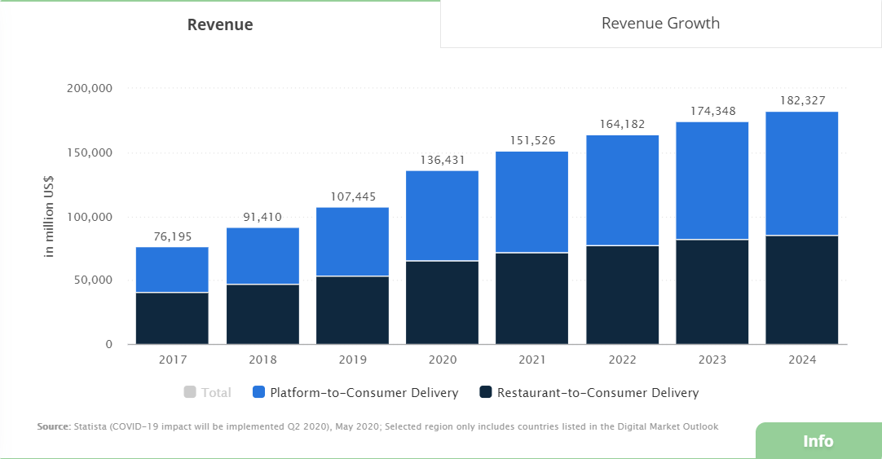
Task: Select the 2017 blue bar segment
Action: [x=172, y=269]
